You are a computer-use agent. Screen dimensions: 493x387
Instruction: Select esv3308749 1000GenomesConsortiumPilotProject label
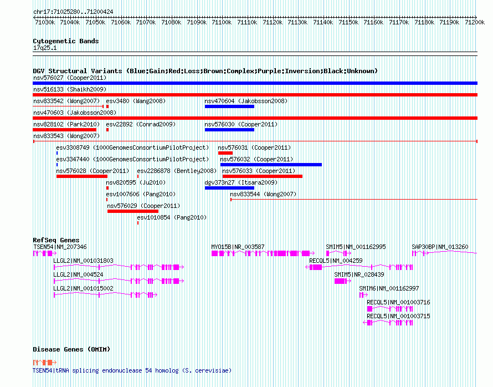pyautogui.click(x=132, y=148)
